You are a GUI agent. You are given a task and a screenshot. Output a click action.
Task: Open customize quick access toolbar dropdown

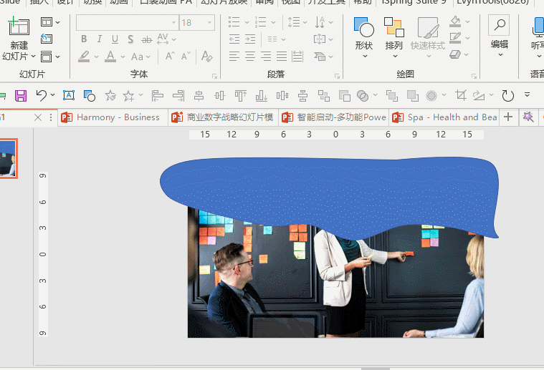[x=527, y=94]
